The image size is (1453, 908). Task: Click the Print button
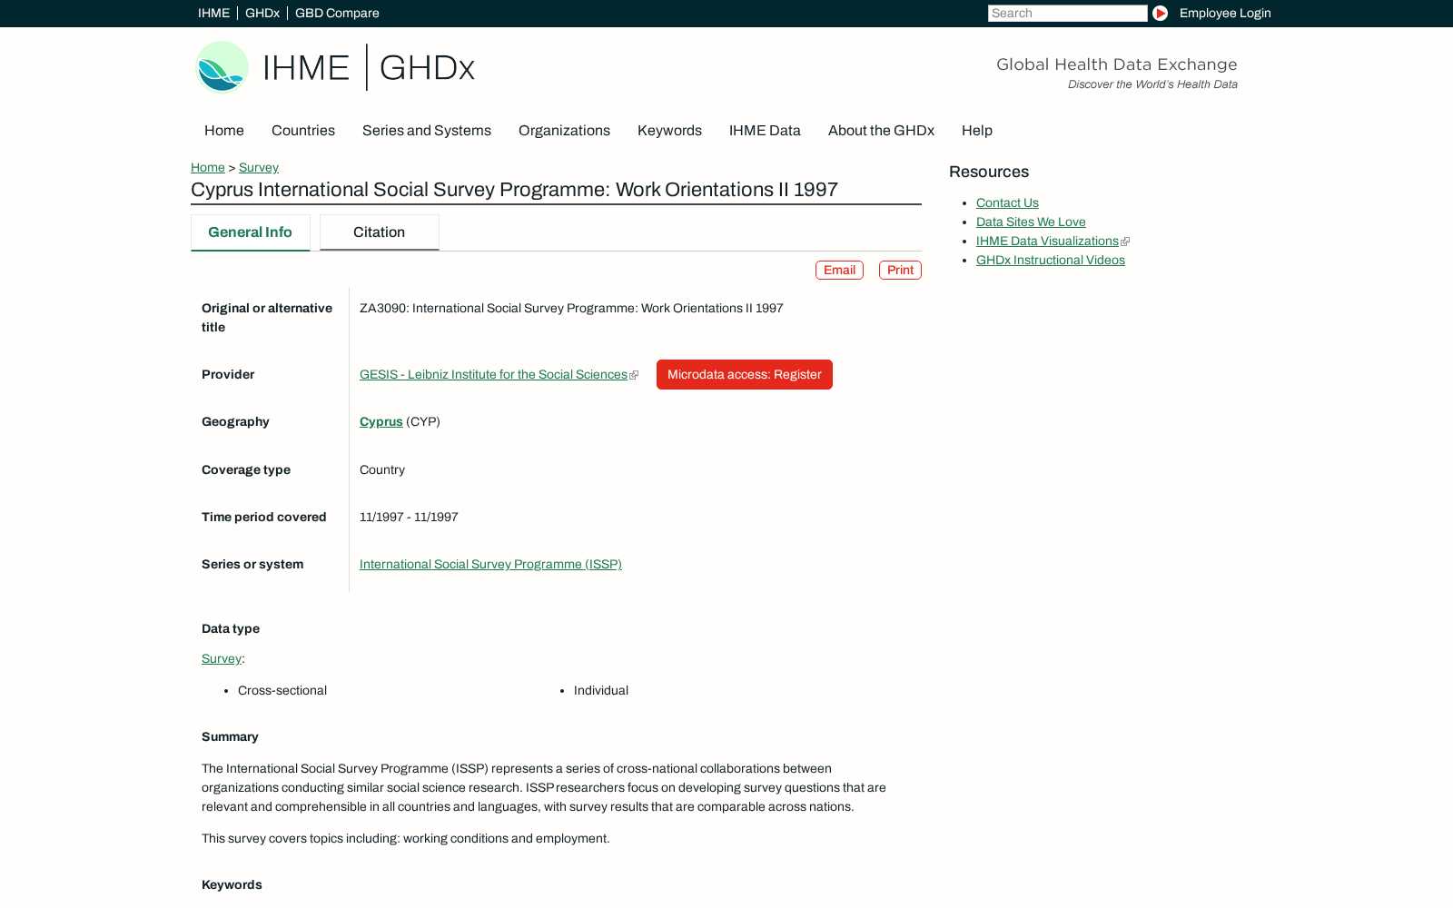[x=900, y=271]
